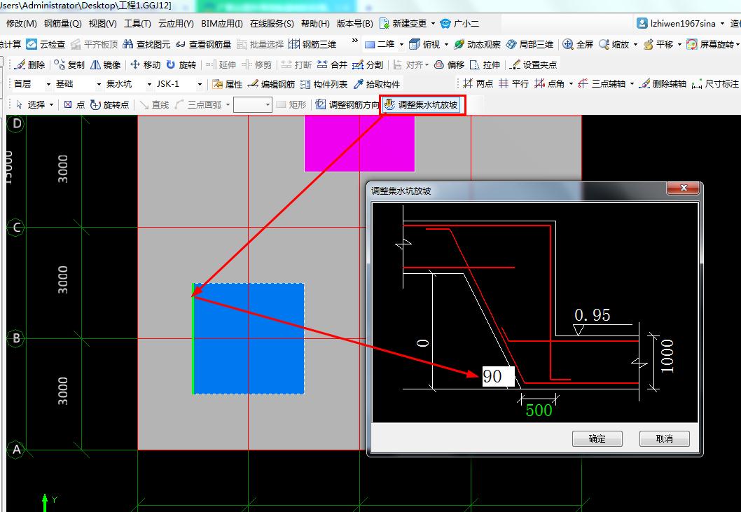The height and width of the screenshot is (512, 741).
Task: Open the 帮助(H) menu
Action: pyautogui.click(x=315, y=24)
